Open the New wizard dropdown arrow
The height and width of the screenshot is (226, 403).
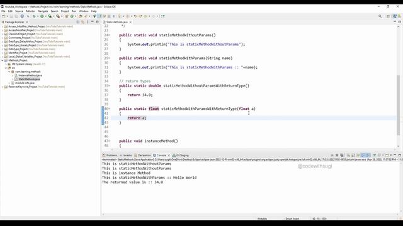pyautogui.click(x=8, y=16)
